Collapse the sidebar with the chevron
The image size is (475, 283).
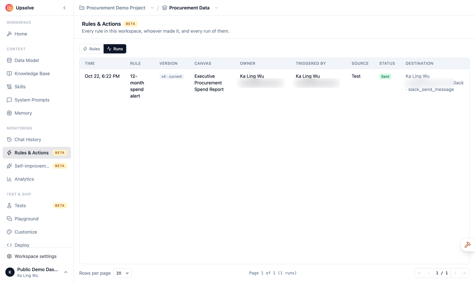(64, 8)
